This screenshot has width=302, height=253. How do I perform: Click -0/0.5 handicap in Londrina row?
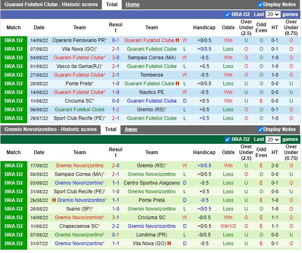coord(204,235)
